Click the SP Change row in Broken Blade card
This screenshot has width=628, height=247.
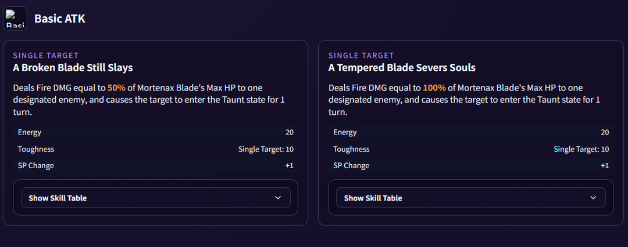[155, 165]
